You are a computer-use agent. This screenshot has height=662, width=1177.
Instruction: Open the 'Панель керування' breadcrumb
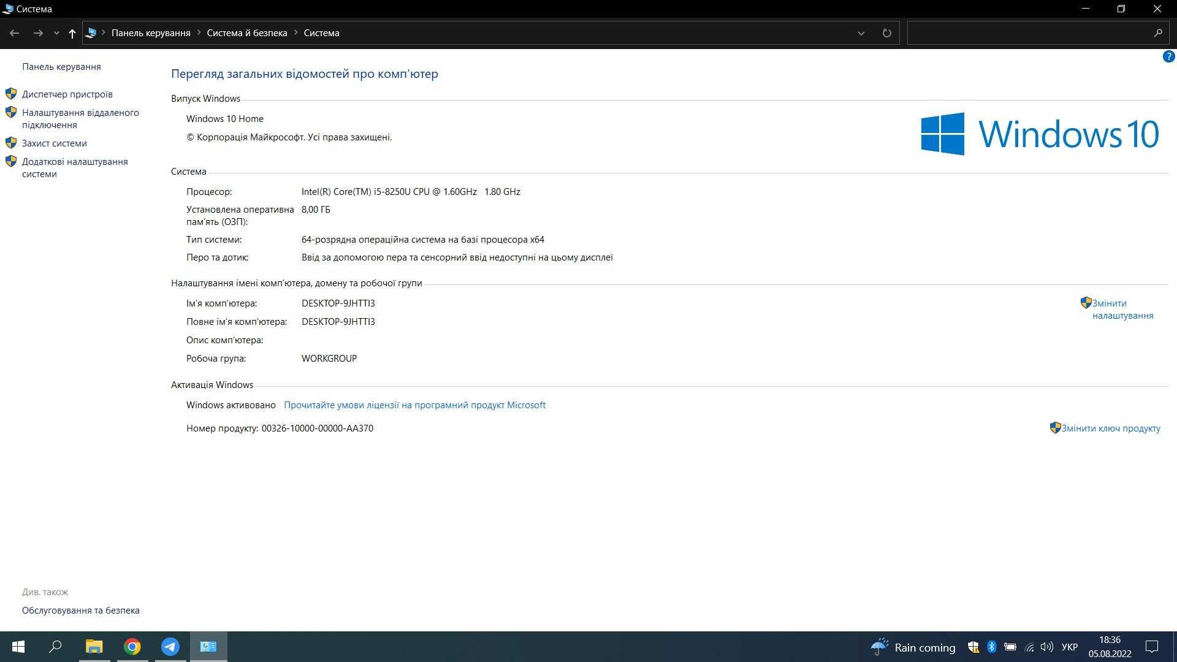151,33
